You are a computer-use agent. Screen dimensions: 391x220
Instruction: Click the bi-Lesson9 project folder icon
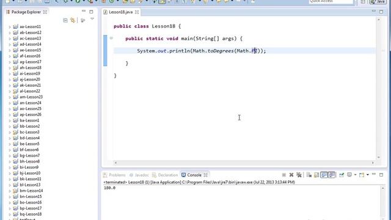(x=15, y=167)
